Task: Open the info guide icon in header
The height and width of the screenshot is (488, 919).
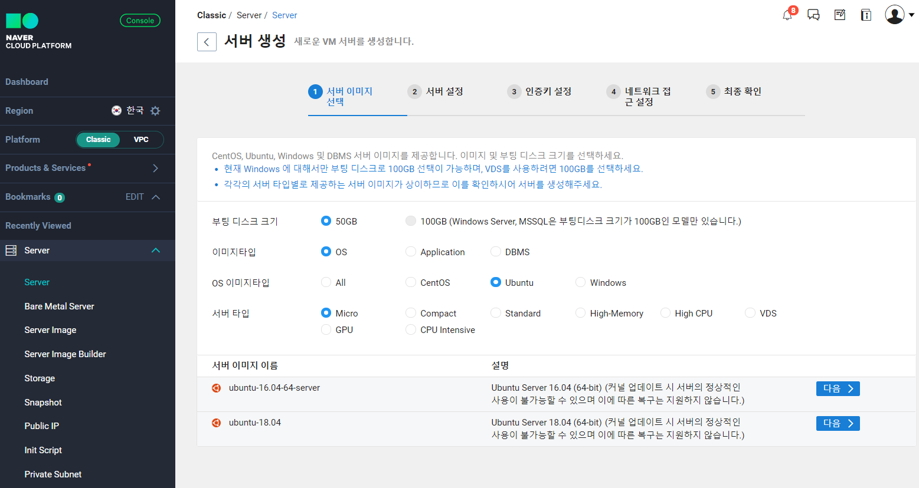Action: pyautogui.click(x=866, y=15)
